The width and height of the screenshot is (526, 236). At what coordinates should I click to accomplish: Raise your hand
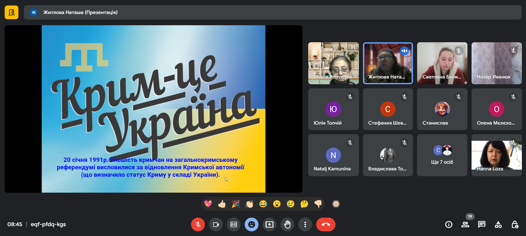point(287,224)
